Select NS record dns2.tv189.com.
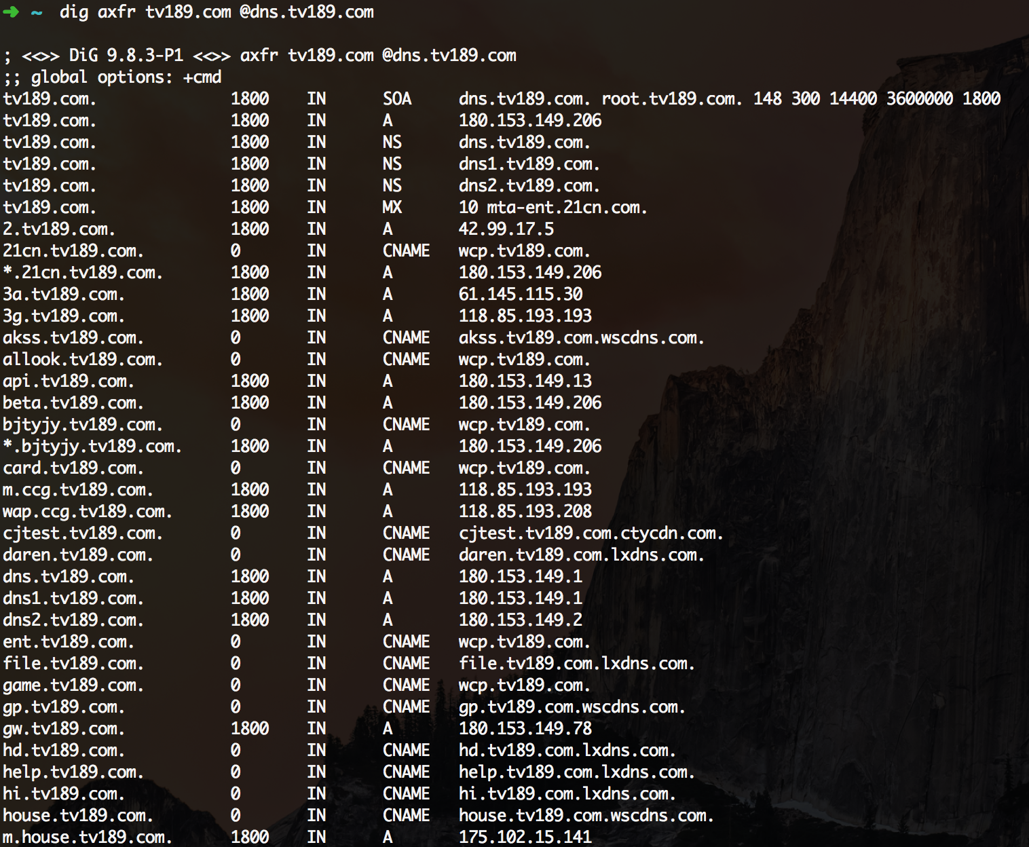1029x847 pixels. click(x=529, y=186)
